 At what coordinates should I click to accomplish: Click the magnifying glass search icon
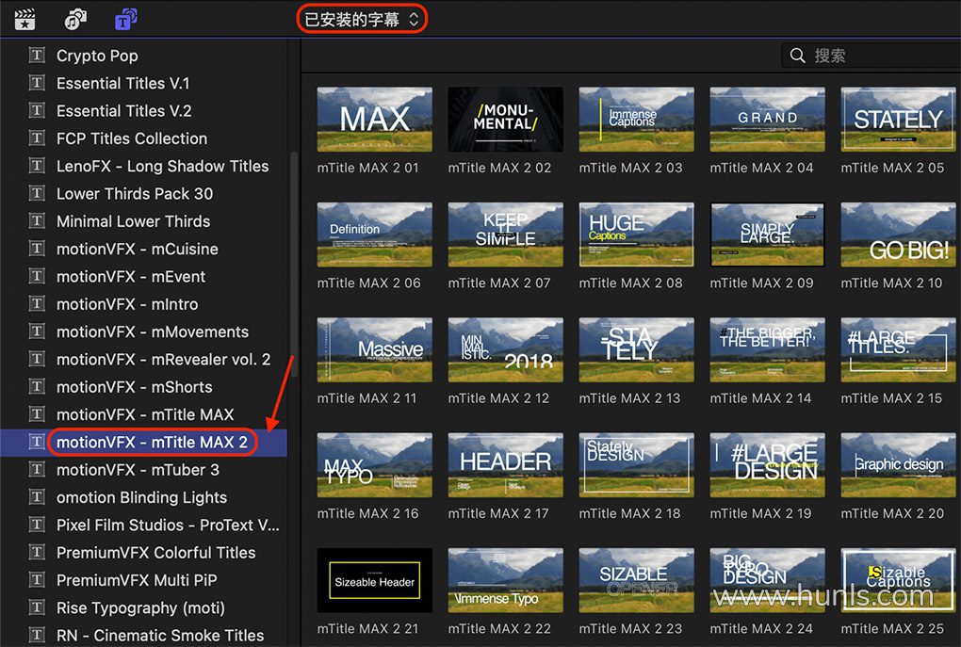[x=797, y=56]
